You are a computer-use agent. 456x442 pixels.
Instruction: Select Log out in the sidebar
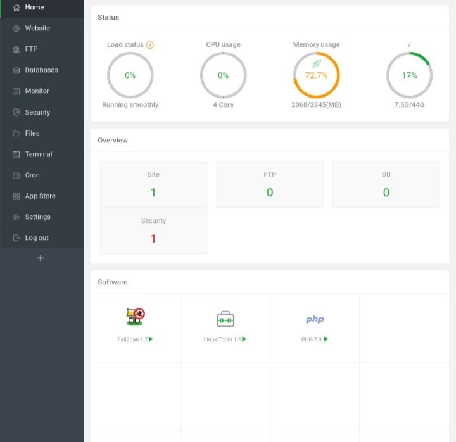pos(37,238)
